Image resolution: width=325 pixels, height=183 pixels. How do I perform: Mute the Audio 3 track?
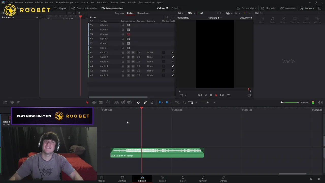133,62
